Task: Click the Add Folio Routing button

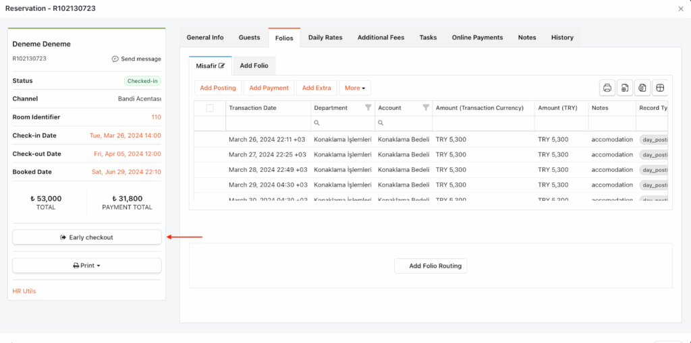Action: (x=431, y=266)
